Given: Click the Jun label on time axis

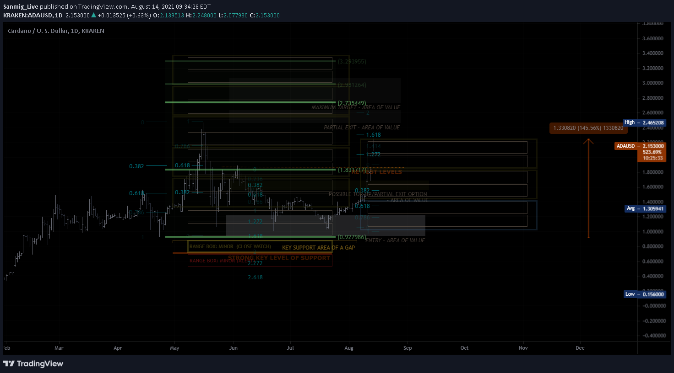Looking at the screenshot, I should point(234,348).
